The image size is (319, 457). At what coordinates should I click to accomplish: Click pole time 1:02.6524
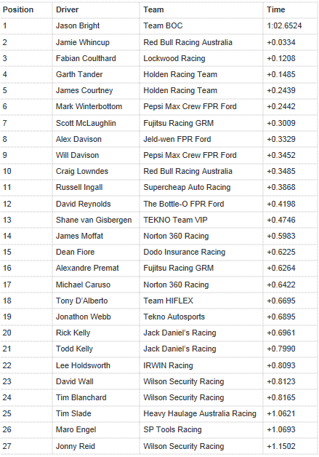(284, 25)
